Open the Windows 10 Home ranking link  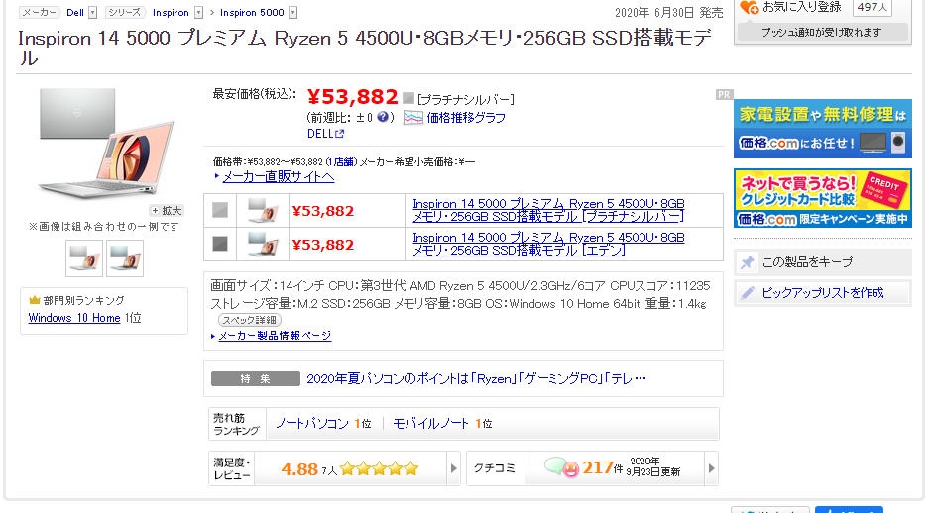point(74,318)
